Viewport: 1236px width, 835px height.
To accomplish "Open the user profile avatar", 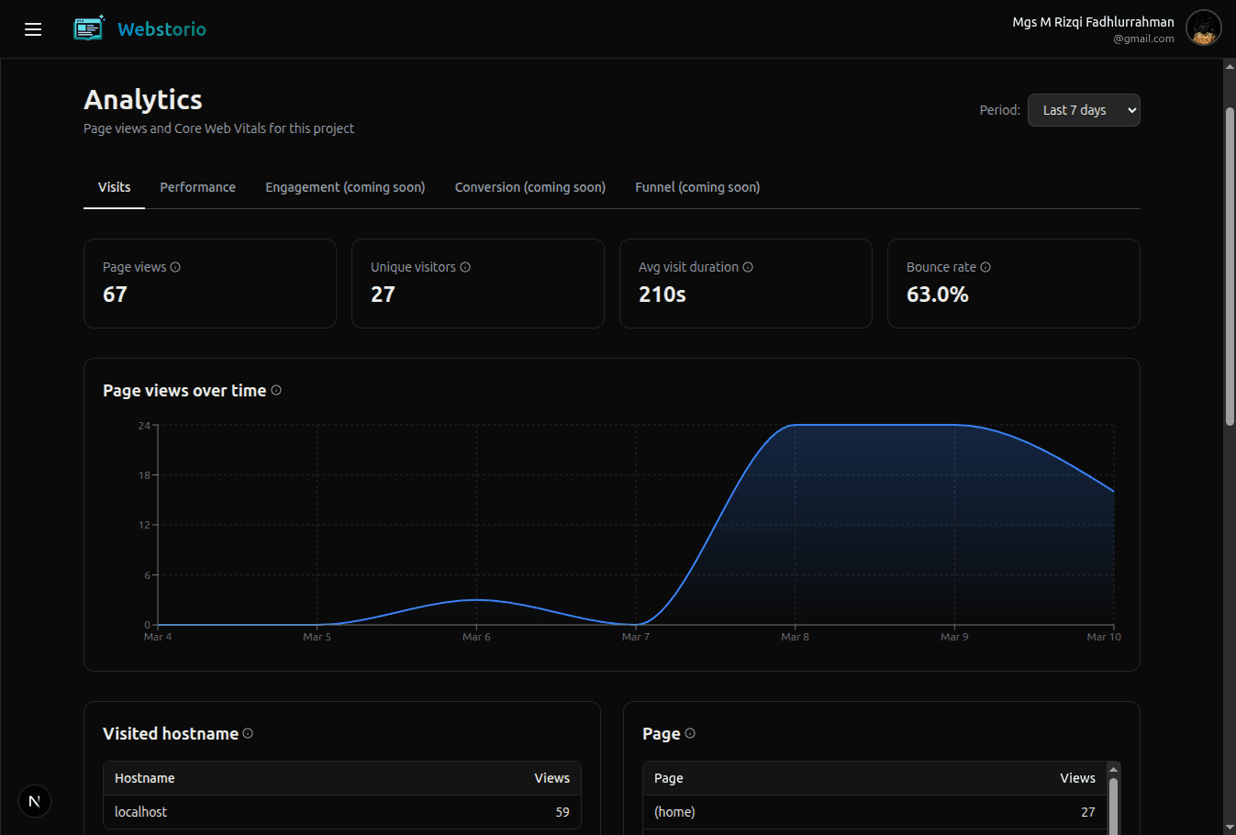I will (x=1203, y=28).
